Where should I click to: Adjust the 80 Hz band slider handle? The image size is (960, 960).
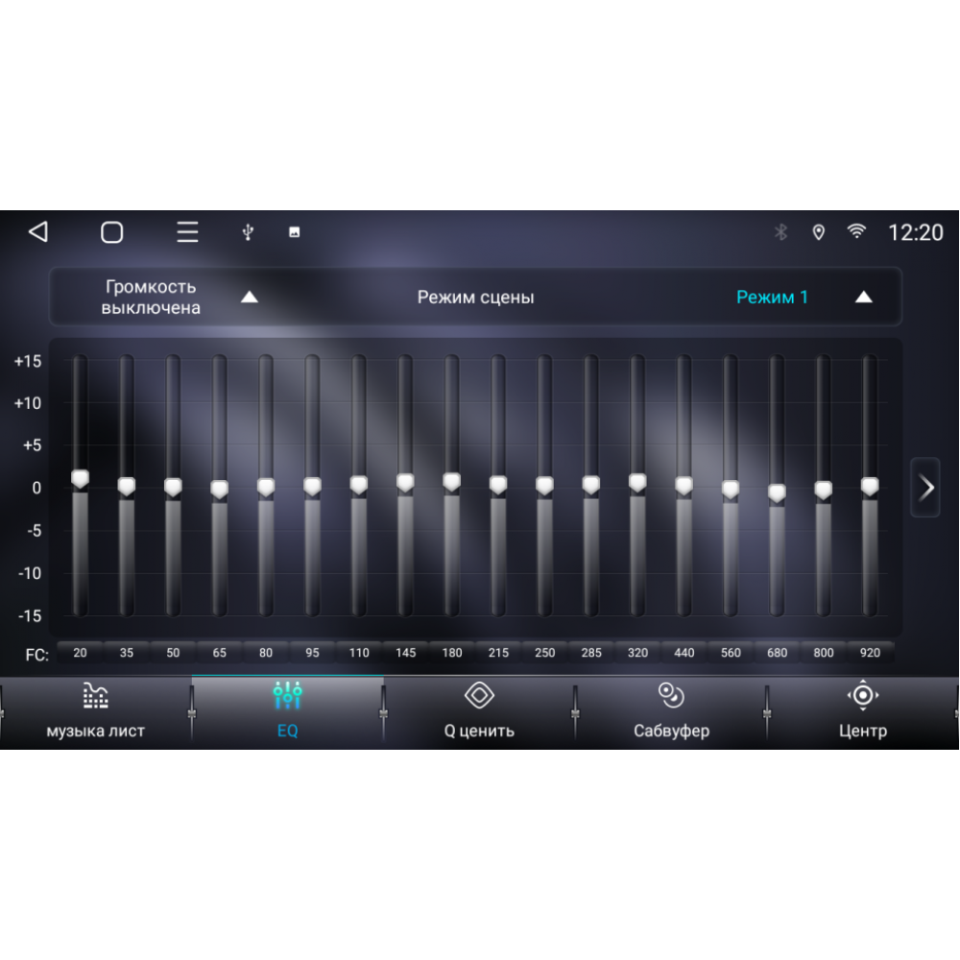(x=266, y=487)
